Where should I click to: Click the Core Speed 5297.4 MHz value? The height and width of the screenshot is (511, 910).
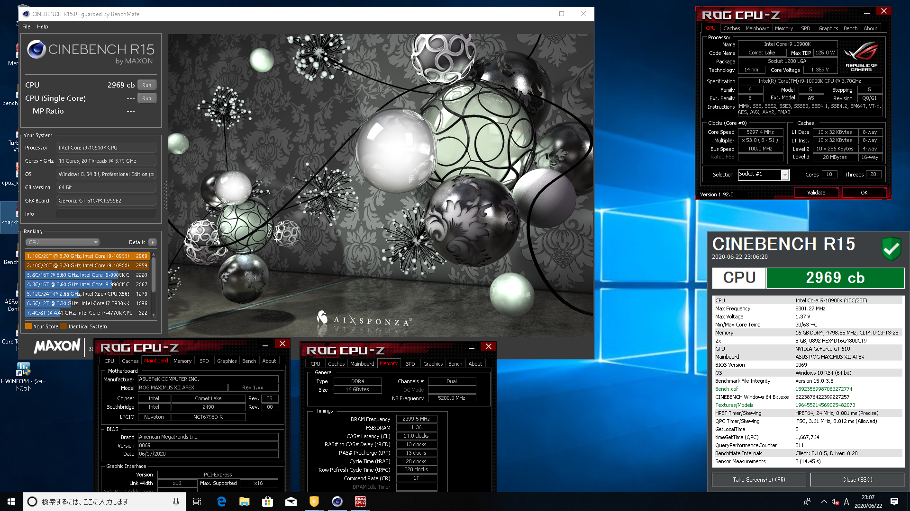pos(760,132)
